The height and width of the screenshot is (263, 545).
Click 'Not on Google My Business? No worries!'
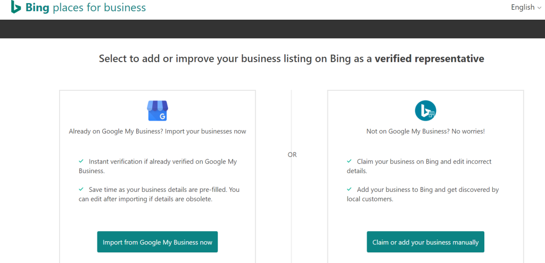tap(425, 132)
